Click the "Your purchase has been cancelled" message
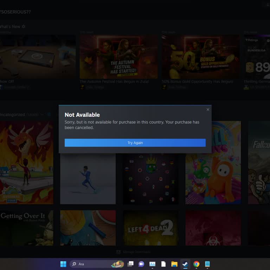Screen dimensions: 270x270 coord(132,125)
